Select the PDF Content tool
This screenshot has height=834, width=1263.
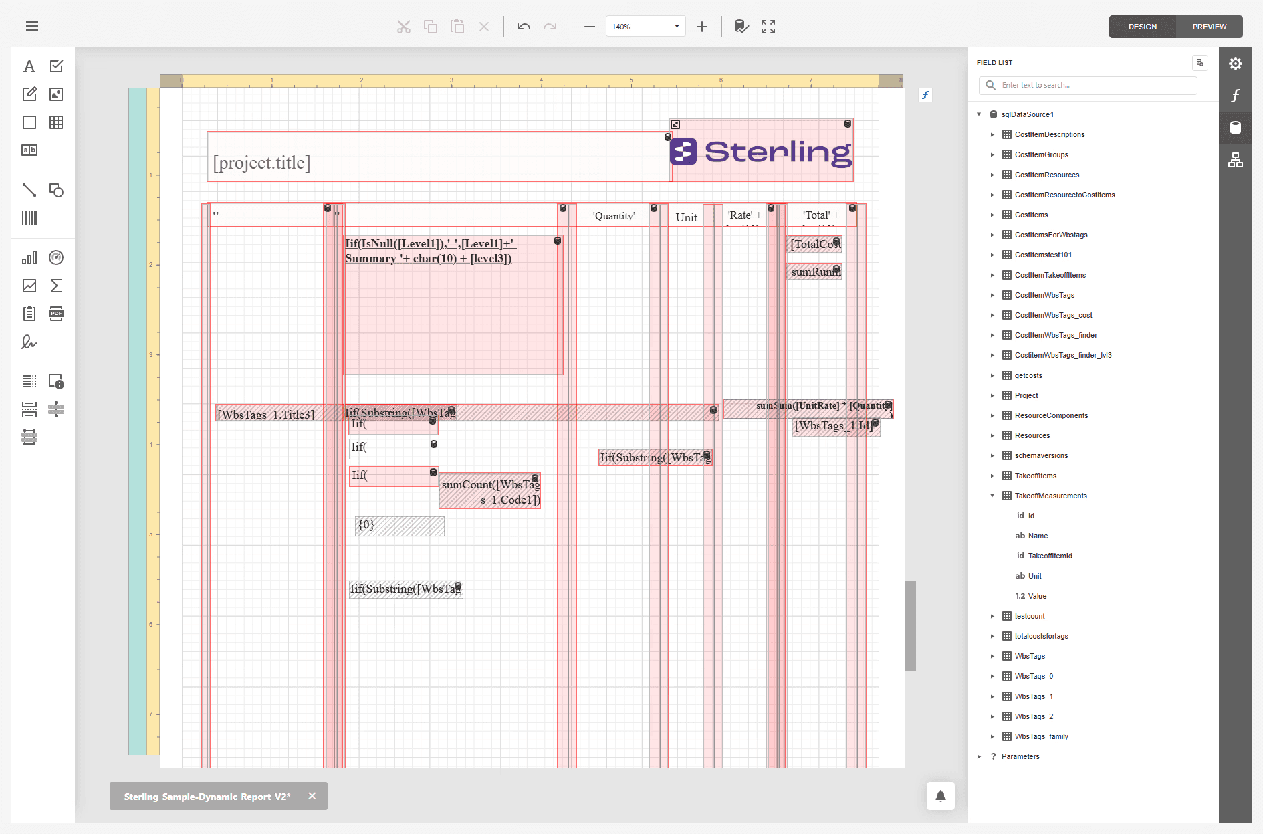coord(56,314)
